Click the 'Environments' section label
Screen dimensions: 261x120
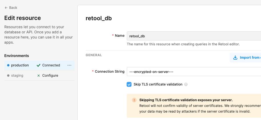17,56
